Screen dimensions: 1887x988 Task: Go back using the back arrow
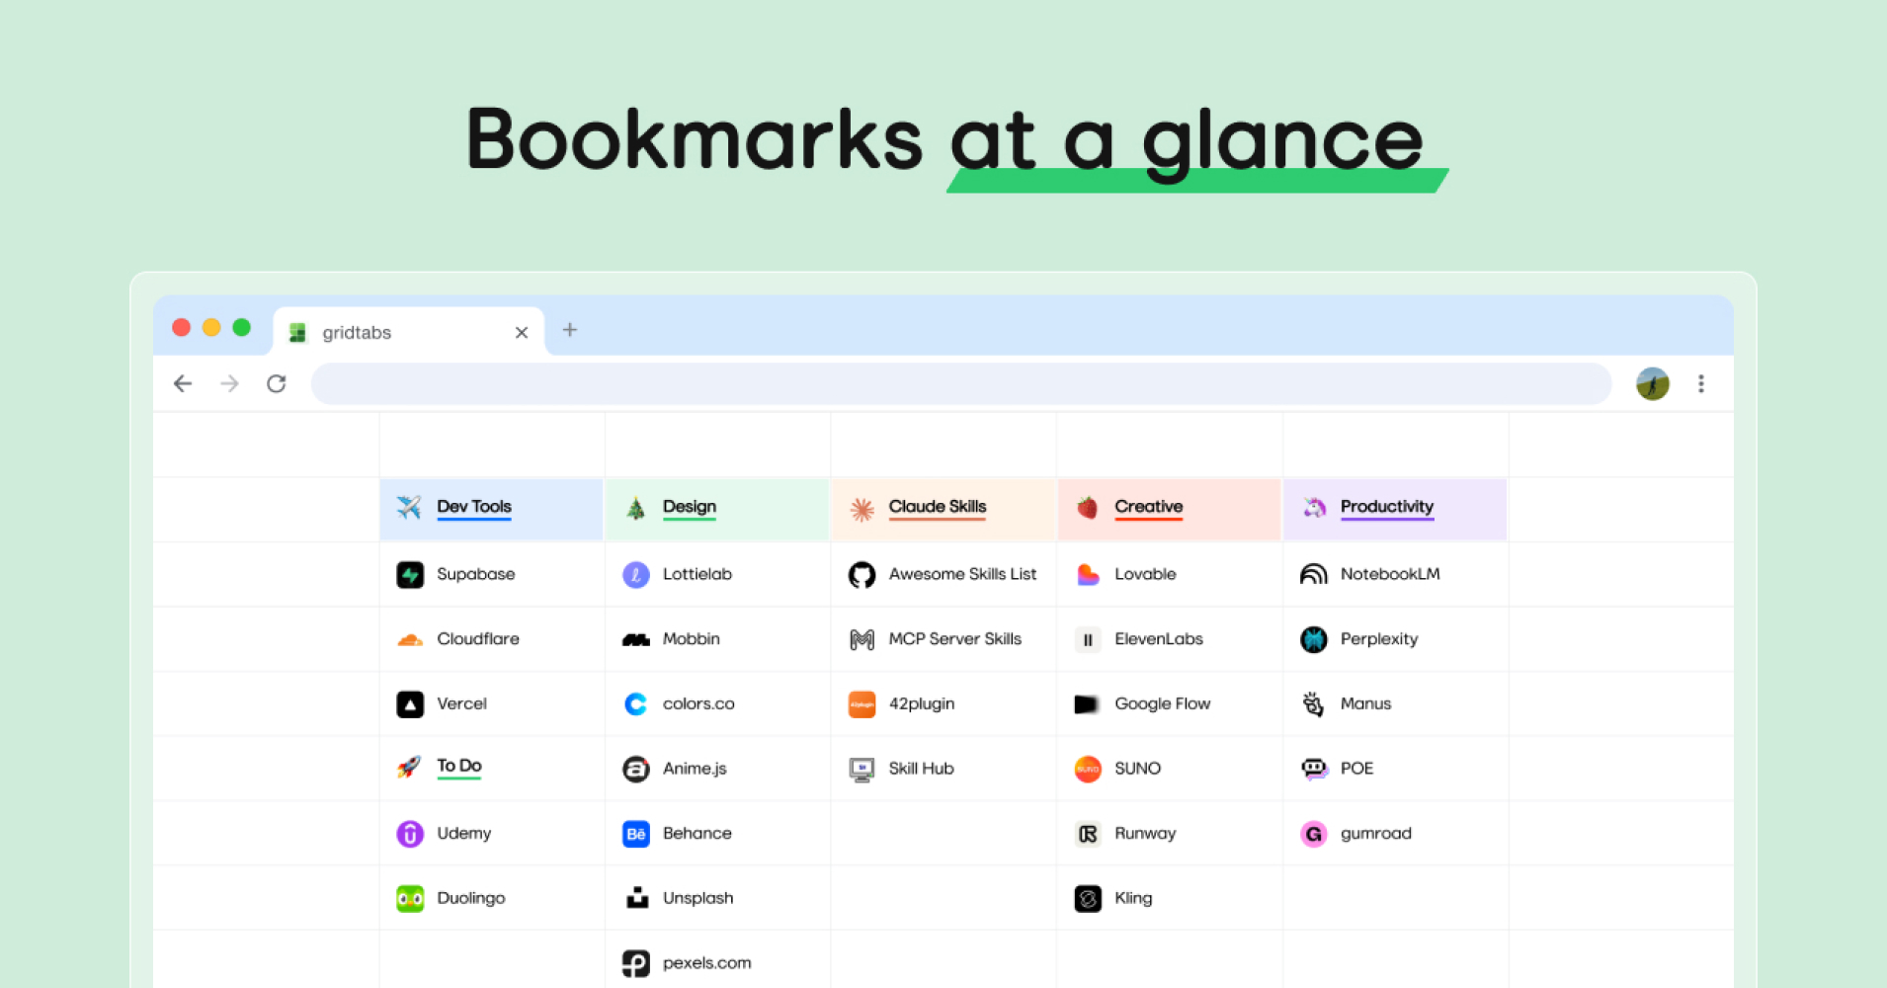tap(183, 383)
